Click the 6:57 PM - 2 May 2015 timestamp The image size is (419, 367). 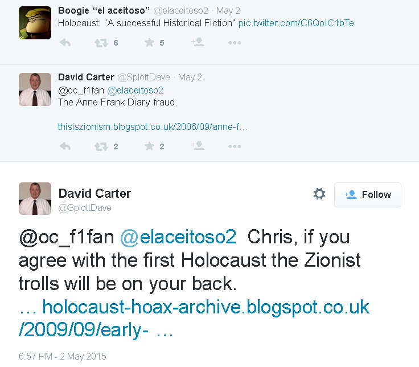click(x=63, y=356)
